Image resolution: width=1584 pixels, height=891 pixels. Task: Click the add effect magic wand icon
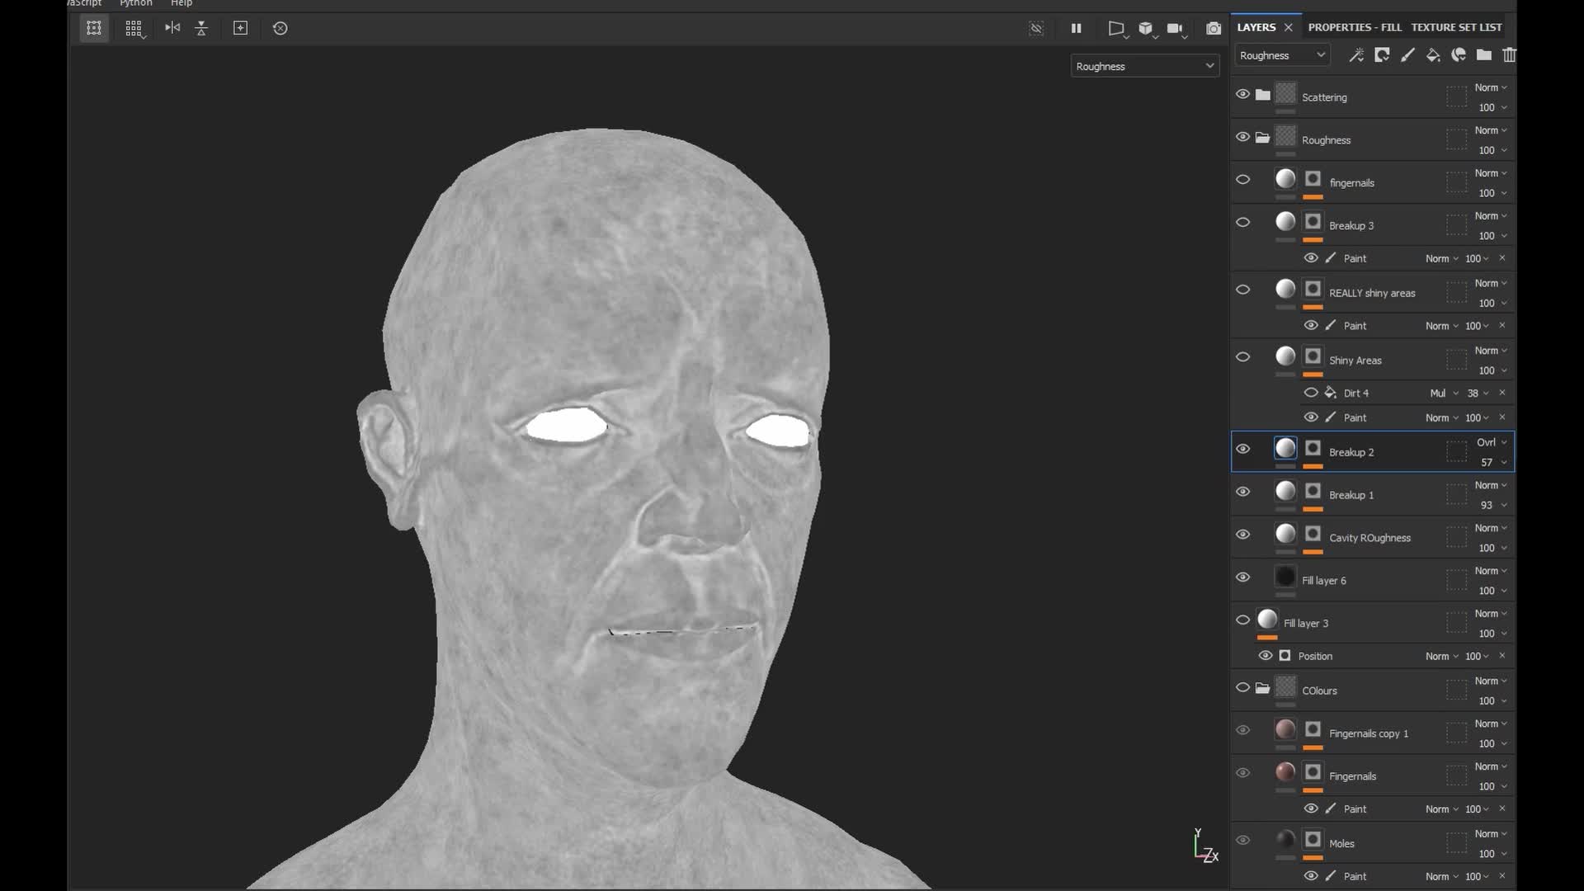click(x=1355, y=55)
